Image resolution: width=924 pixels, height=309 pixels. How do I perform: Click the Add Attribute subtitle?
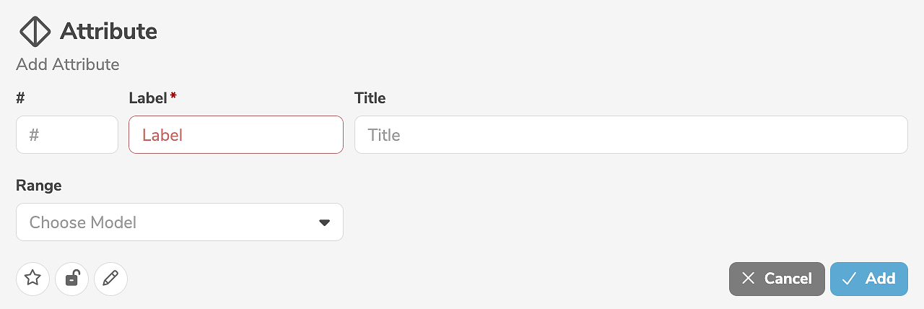point(68,64)
